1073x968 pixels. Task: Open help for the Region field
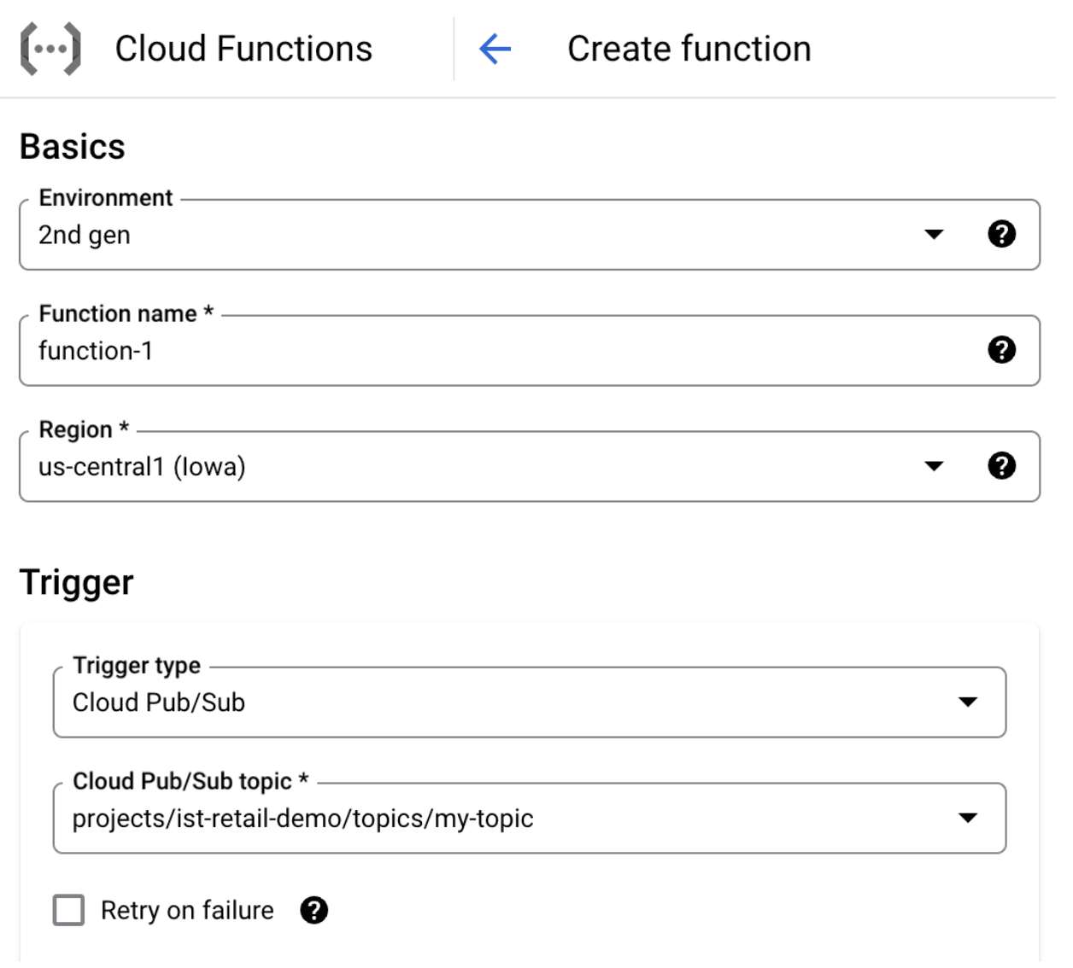[1001, 466]
